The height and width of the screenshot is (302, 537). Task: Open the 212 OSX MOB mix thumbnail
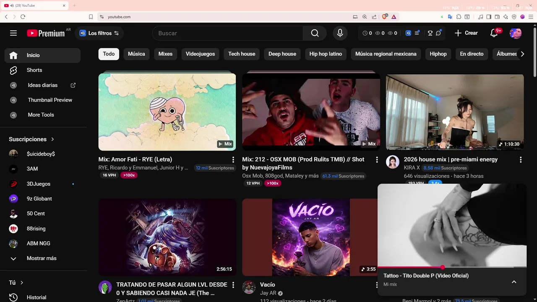311,112
